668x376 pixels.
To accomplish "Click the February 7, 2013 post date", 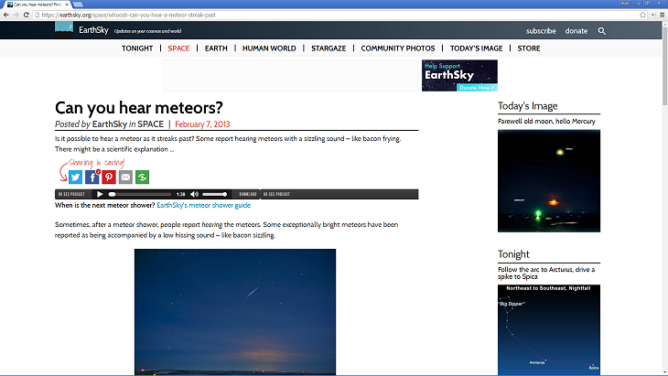I will [202, 124].
